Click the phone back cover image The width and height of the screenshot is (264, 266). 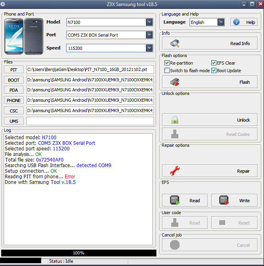tap(34, 36)
